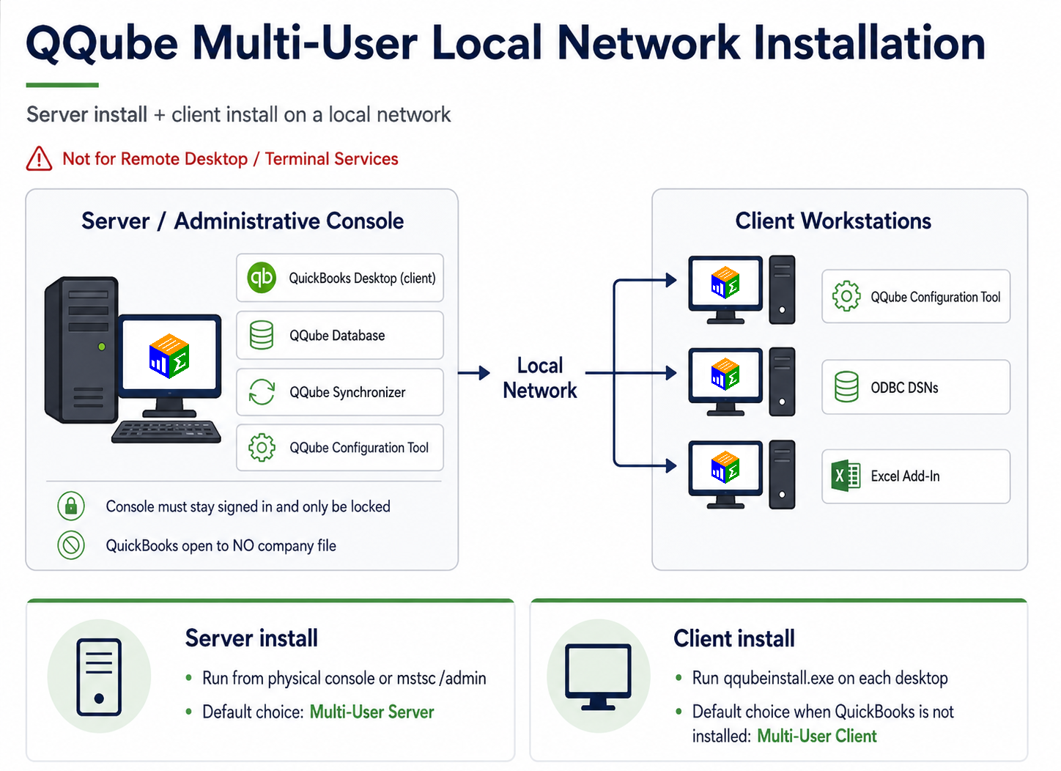Click the gear icon in Client Workstations' Configuration Tool card
This screenshot has width=1061, height=771.
click(846, 296)
